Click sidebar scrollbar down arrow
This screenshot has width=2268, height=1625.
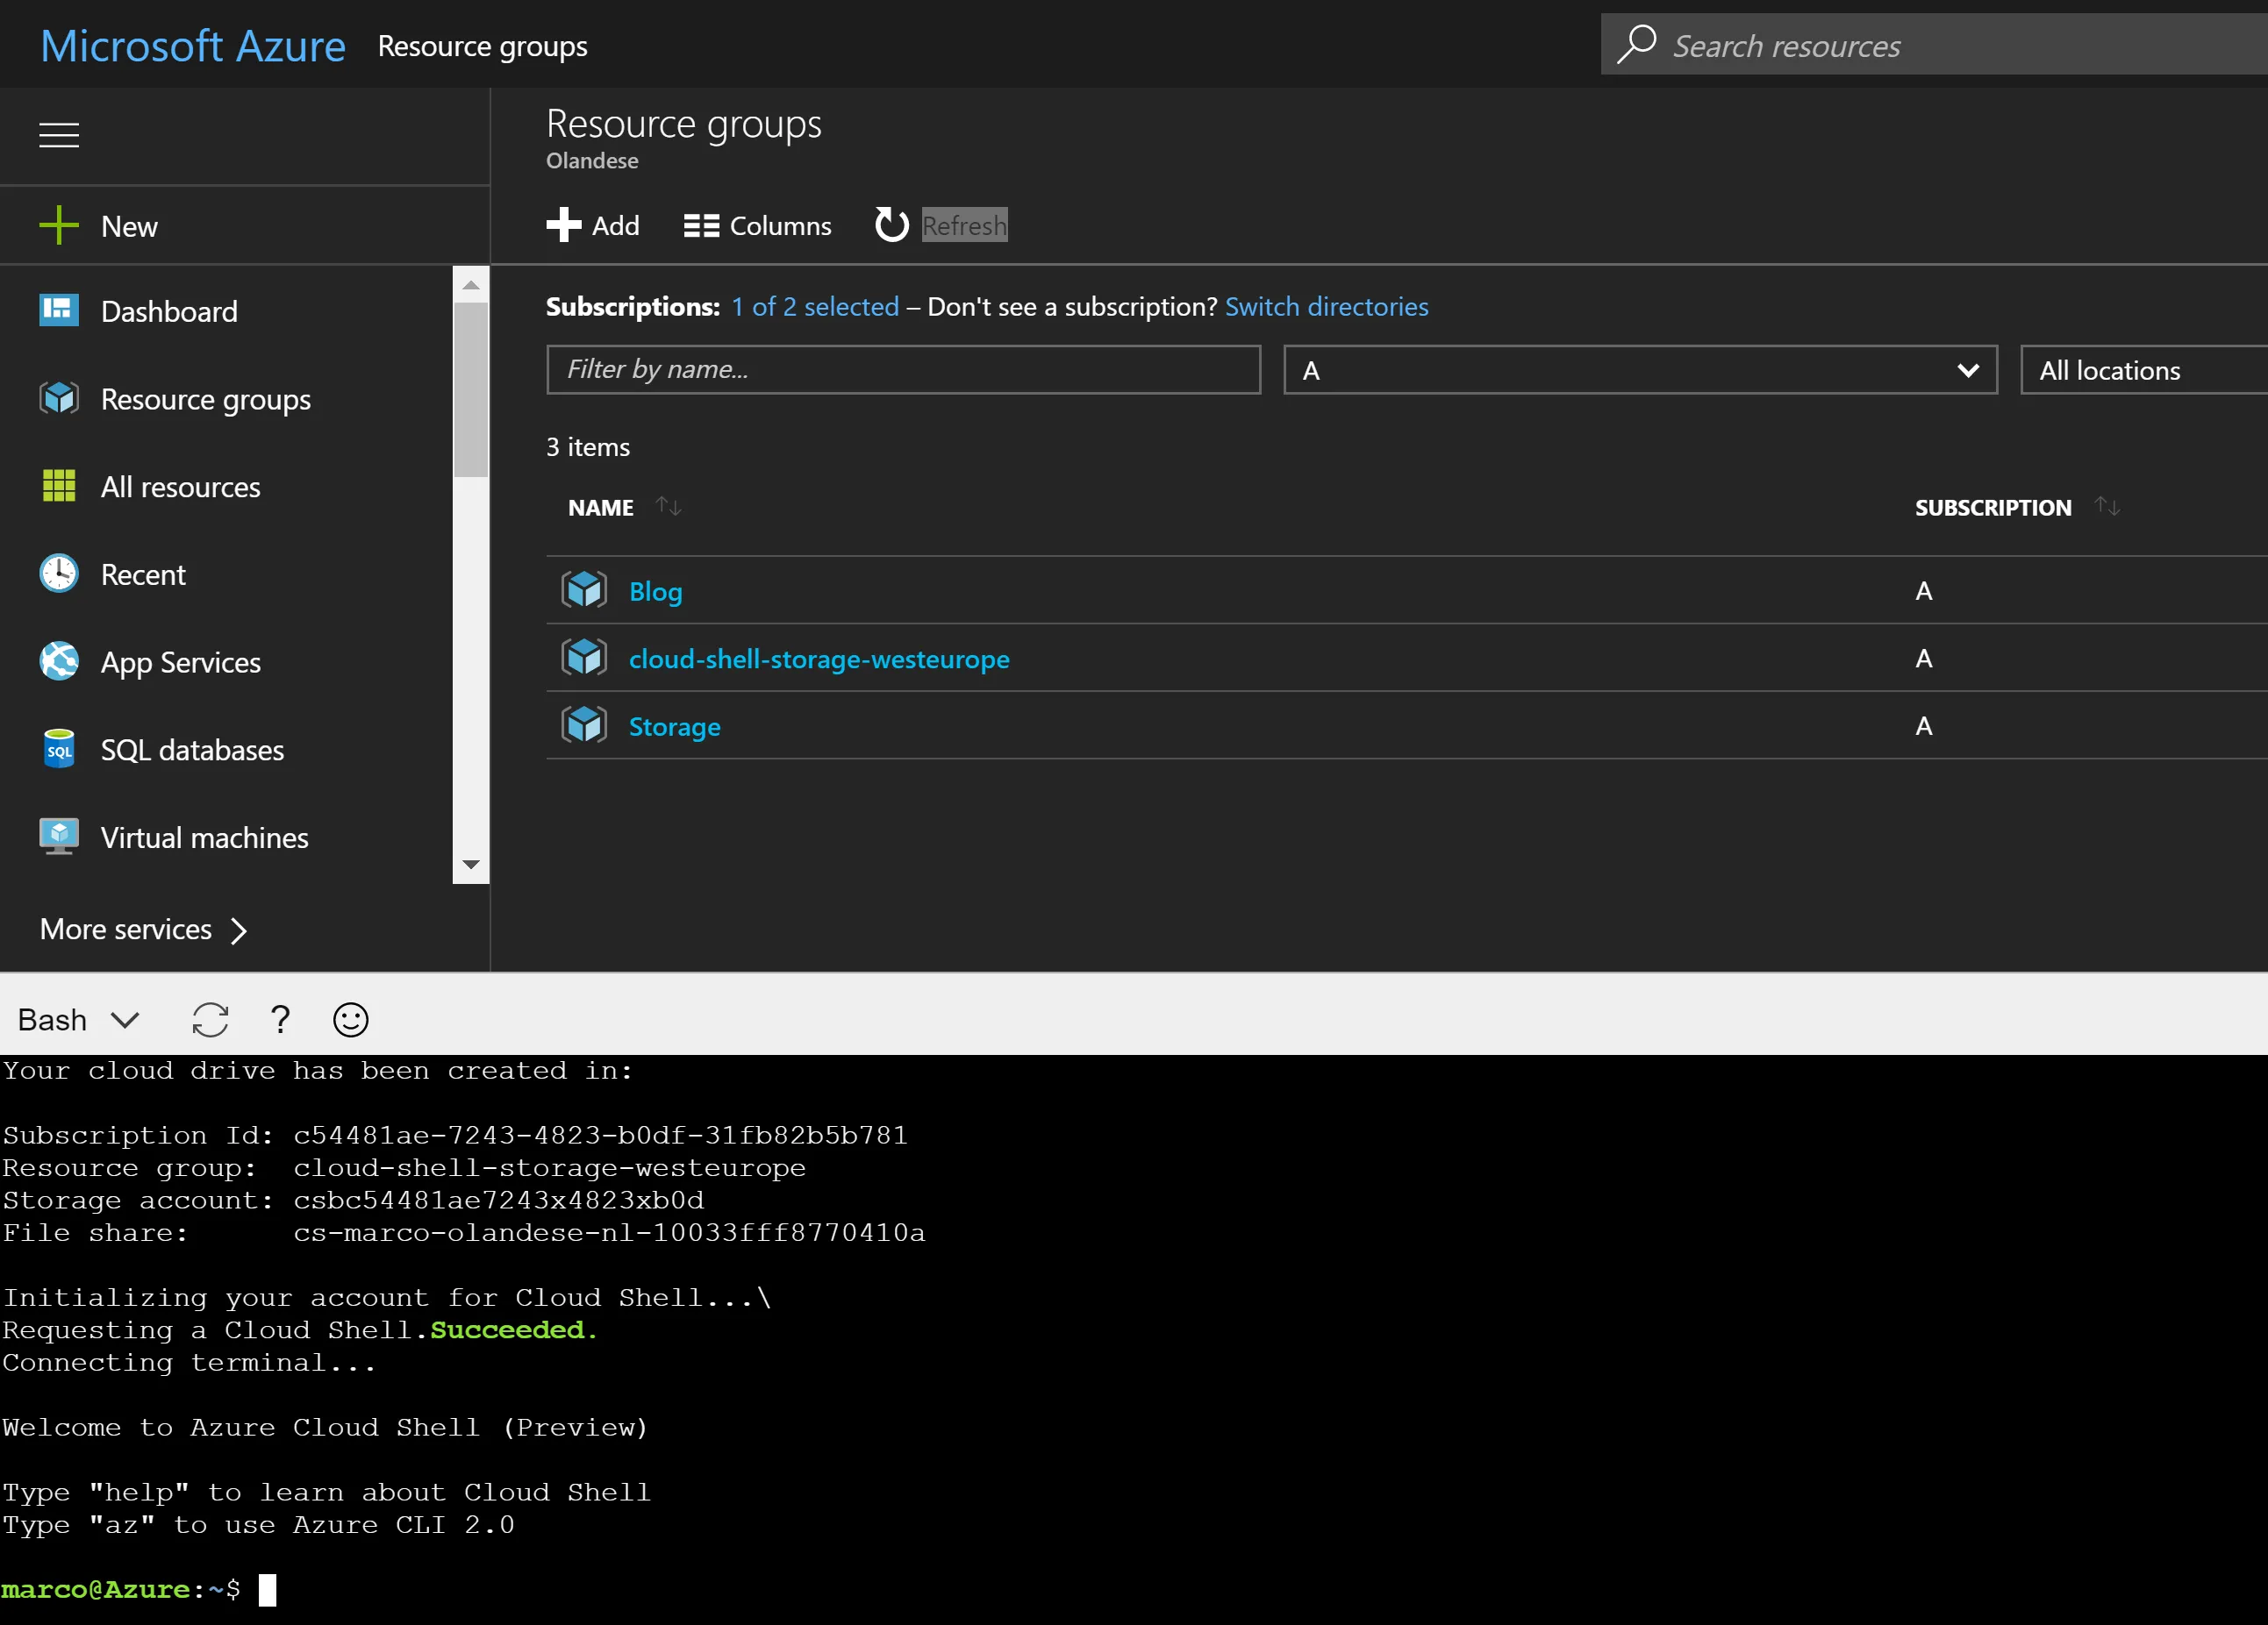(x=471, y=865)
